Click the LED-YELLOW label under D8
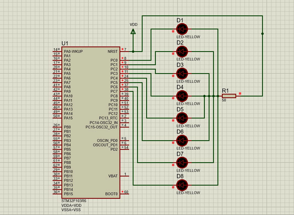294x215 pixels. (x=188, y=193)
